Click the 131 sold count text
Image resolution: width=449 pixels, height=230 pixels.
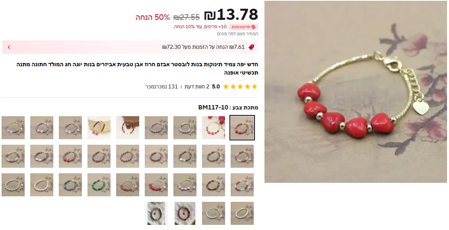coord(162,86)
